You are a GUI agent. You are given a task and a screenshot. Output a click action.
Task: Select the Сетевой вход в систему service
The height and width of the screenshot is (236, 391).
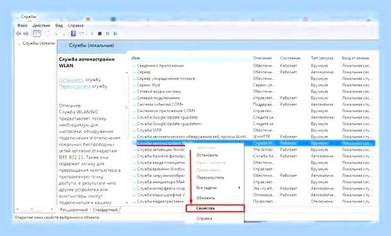(252, 92)
